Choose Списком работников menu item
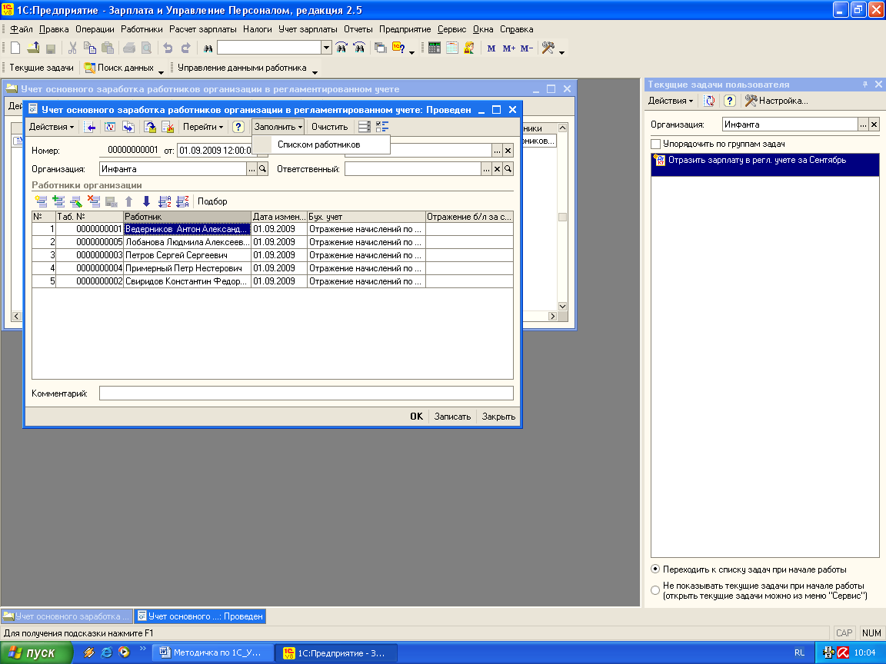Image resolution: width=886 pixels, height=664 pixels. pyautogui.click(x=321, y=144)
